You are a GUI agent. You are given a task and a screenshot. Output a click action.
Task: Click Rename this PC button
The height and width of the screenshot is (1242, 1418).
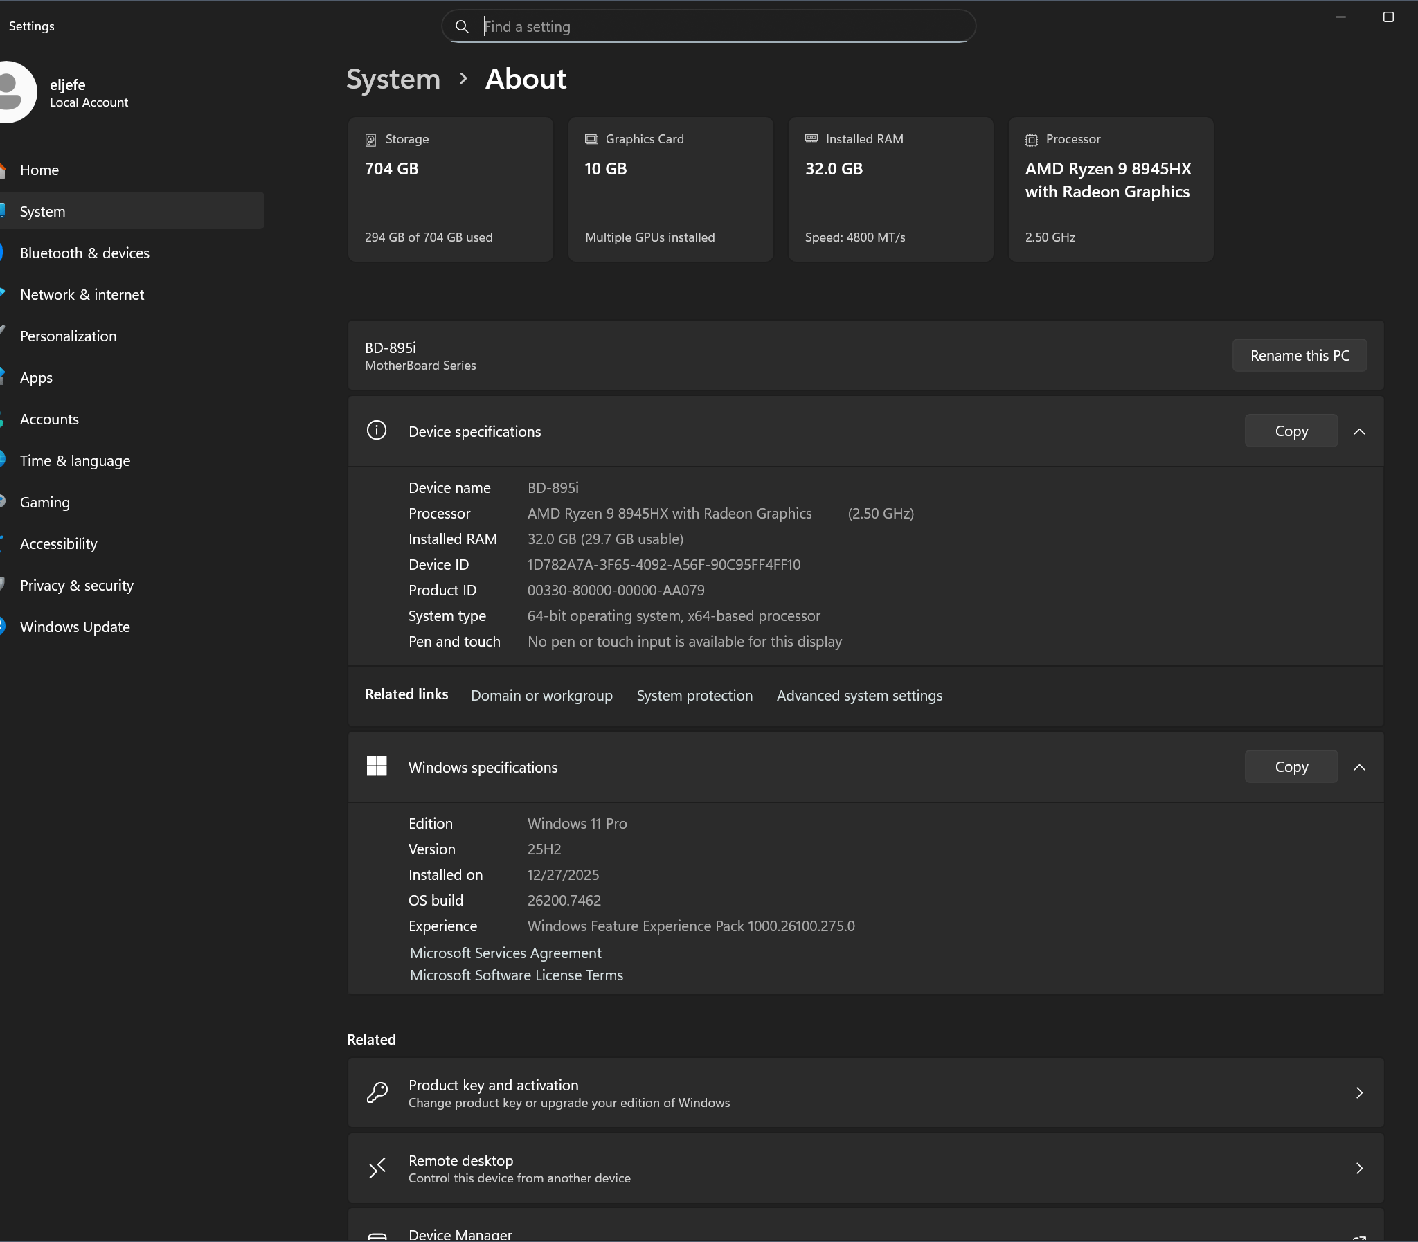(x=1300, y=356)
